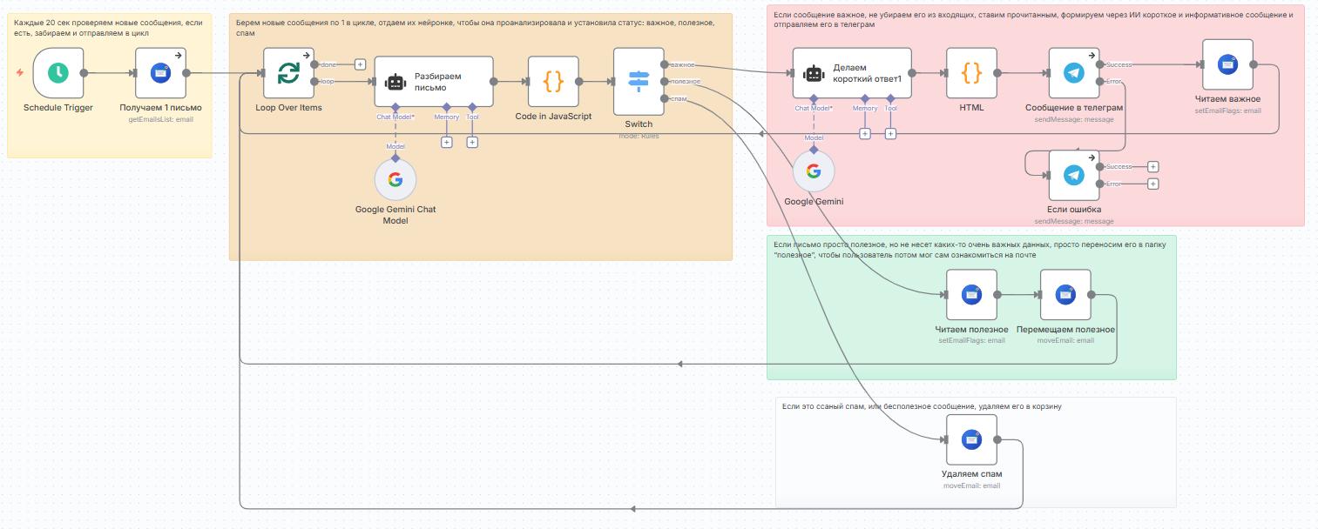Viewport: 1318px width, 529px height.
Task: Click plus button on Loop done output
Action: coord(360,64)
